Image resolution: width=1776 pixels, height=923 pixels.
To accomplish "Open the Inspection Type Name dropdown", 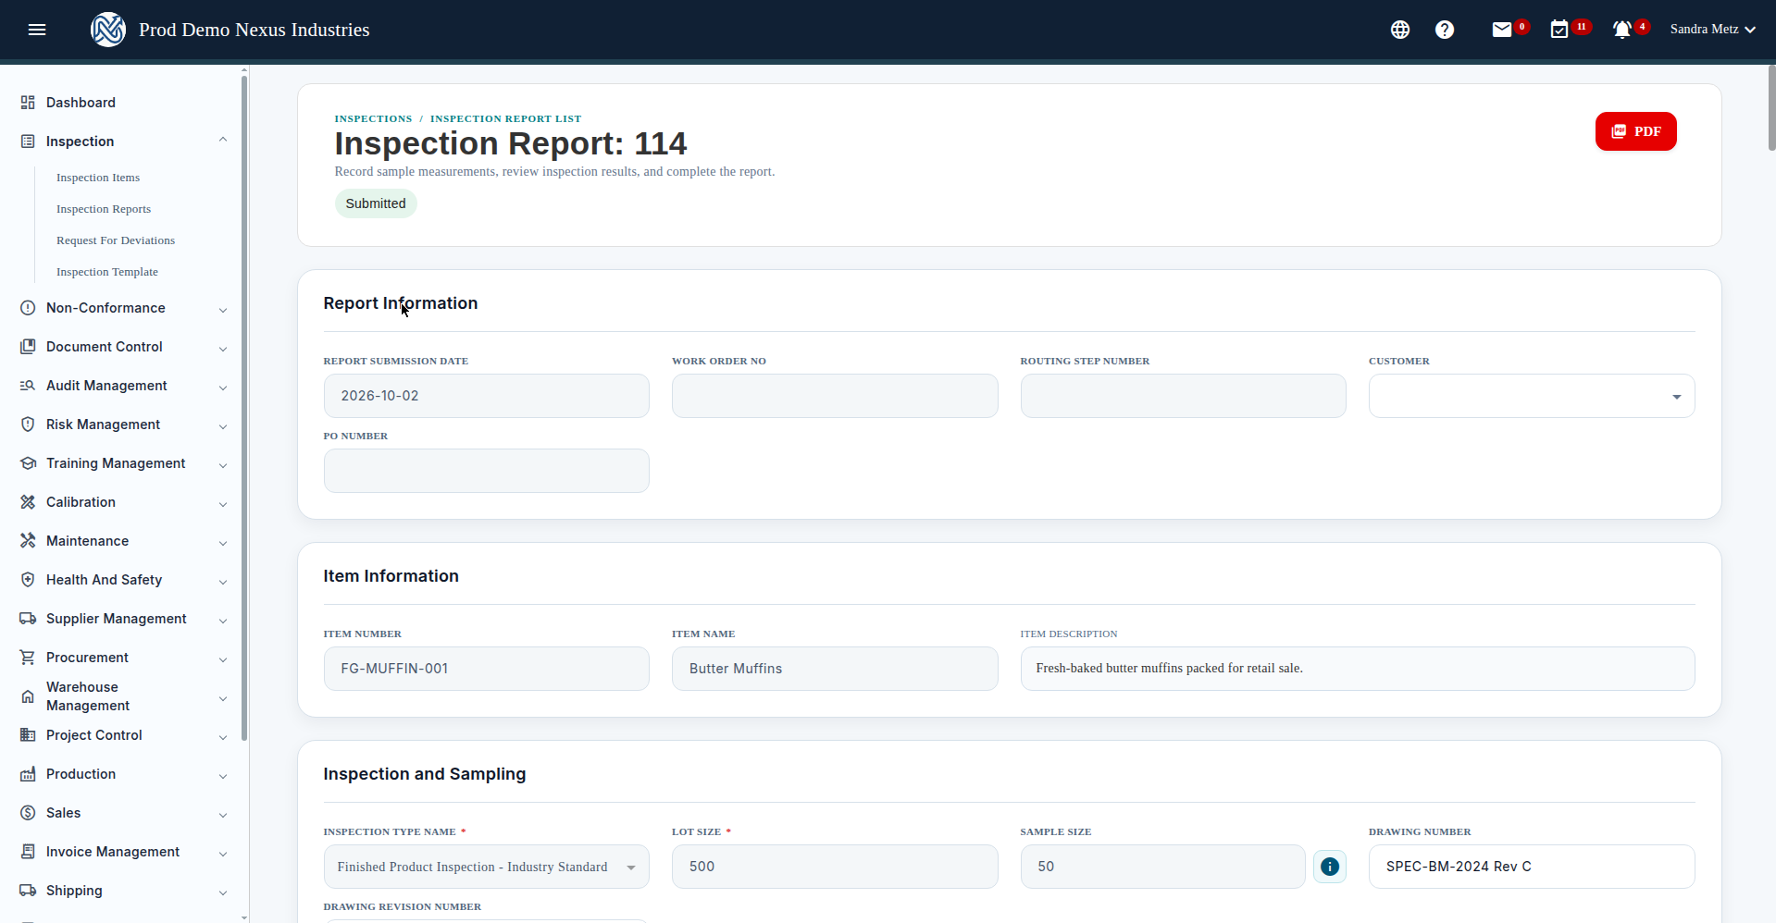I will tap(486, 867).
